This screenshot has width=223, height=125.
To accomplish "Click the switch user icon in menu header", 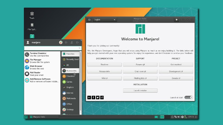I will pyautogui.click(x=72, y=42).
